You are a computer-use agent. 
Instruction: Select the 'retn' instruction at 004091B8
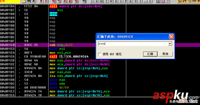coord(53,14)
